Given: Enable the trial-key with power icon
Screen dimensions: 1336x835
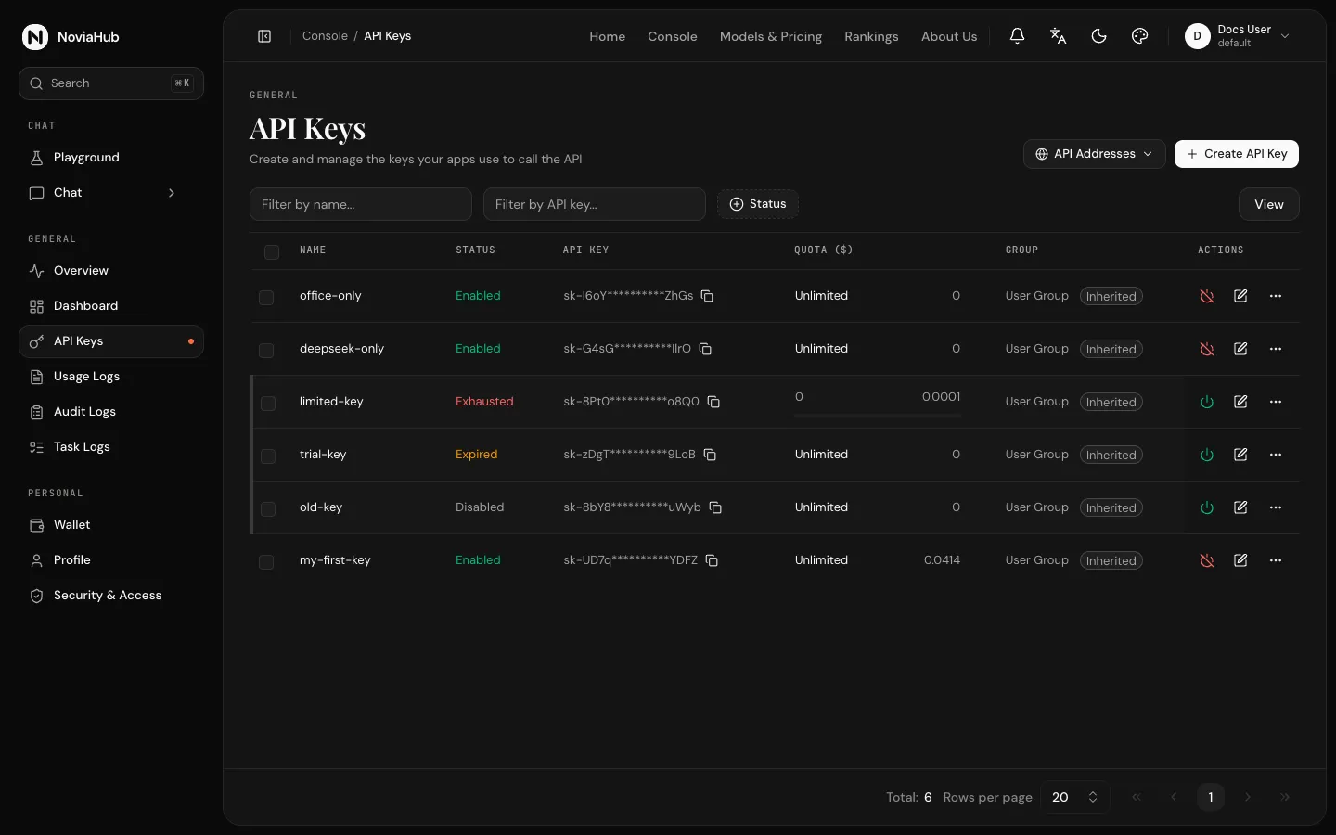Looking at the screenshot, I should pos(1207,455).
